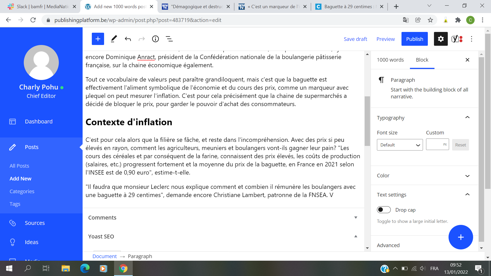The width and height of the screenshot is (491, 276).
Task: Click the Publish button
Action: (414, 39)
